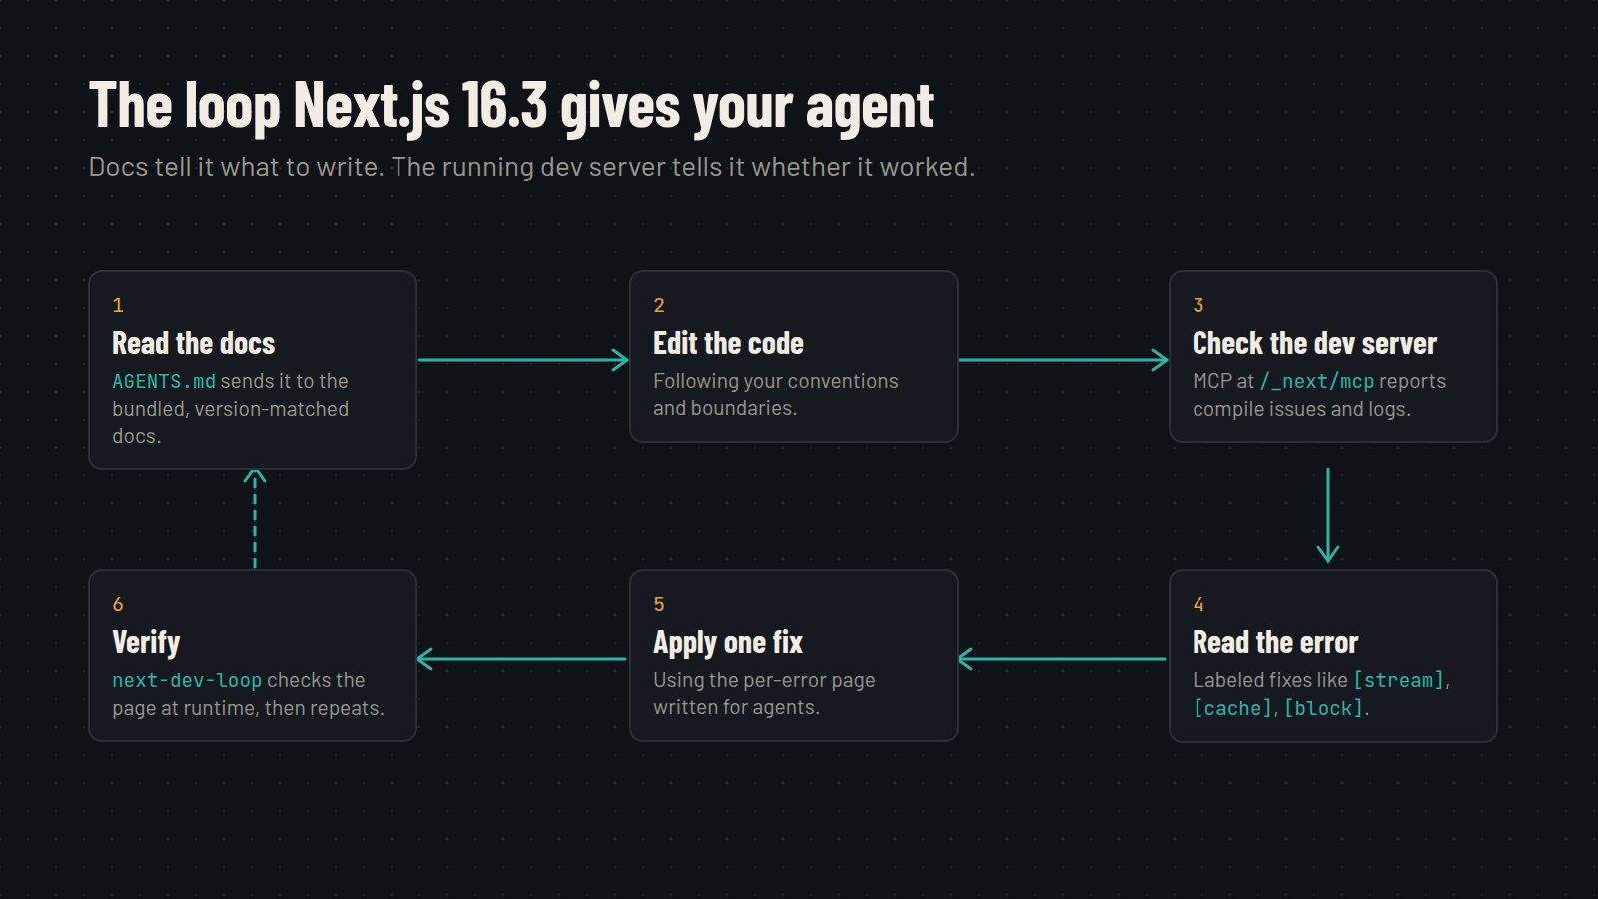1598x899 pixels.
Task: Click the AGENTS.md code label
Action: [164, 381]
